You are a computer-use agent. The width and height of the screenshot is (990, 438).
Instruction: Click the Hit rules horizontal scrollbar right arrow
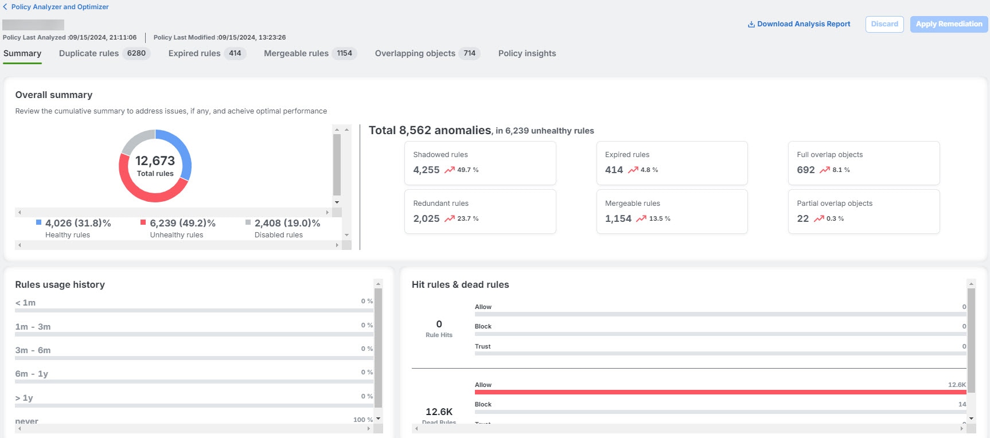click(962, 428)
